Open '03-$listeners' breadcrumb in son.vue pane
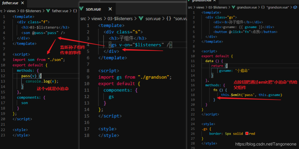 [120, 19]
